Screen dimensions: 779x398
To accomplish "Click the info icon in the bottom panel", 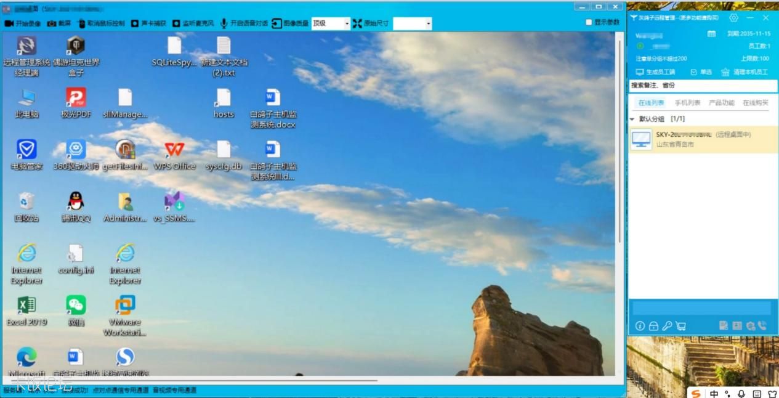I will click(x=640, y=326).
